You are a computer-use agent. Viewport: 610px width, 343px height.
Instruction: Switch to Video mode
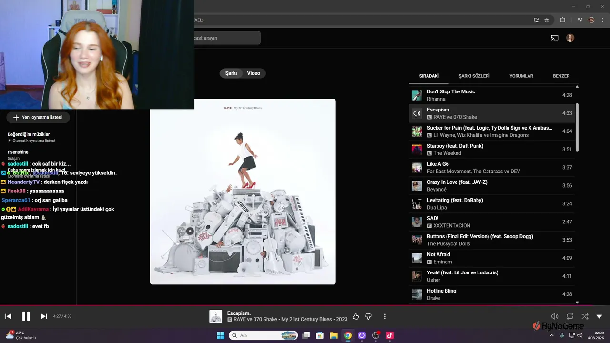click(254, 73)
